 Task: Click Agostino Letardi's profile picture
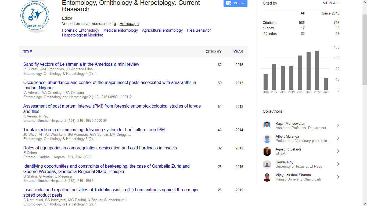click(267, 151)
